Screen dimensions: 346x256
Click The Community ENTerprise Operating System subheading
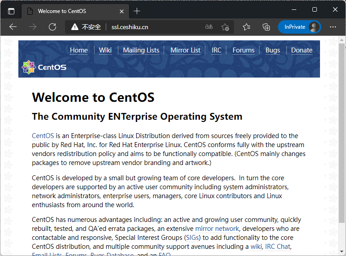point(137,117)
